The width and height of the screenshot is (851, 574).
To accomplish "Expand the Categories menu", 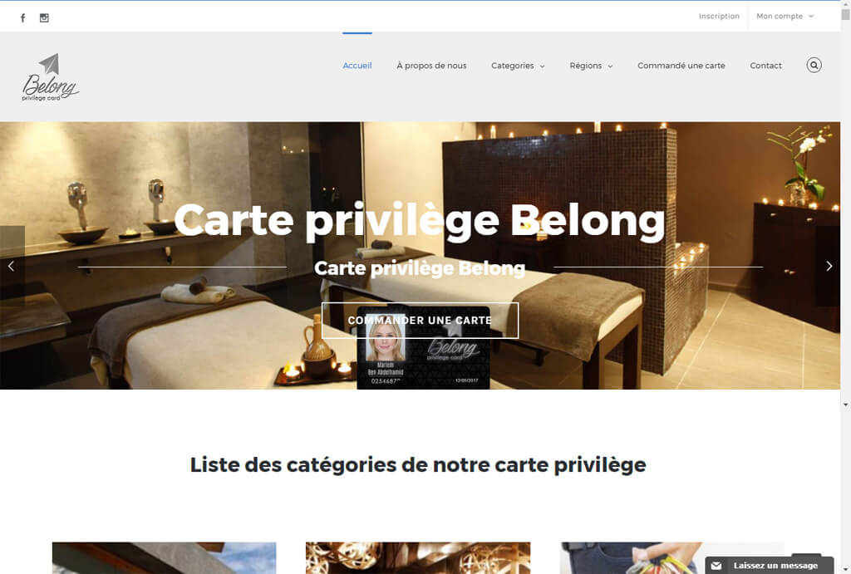I will (x=518, y=66).
